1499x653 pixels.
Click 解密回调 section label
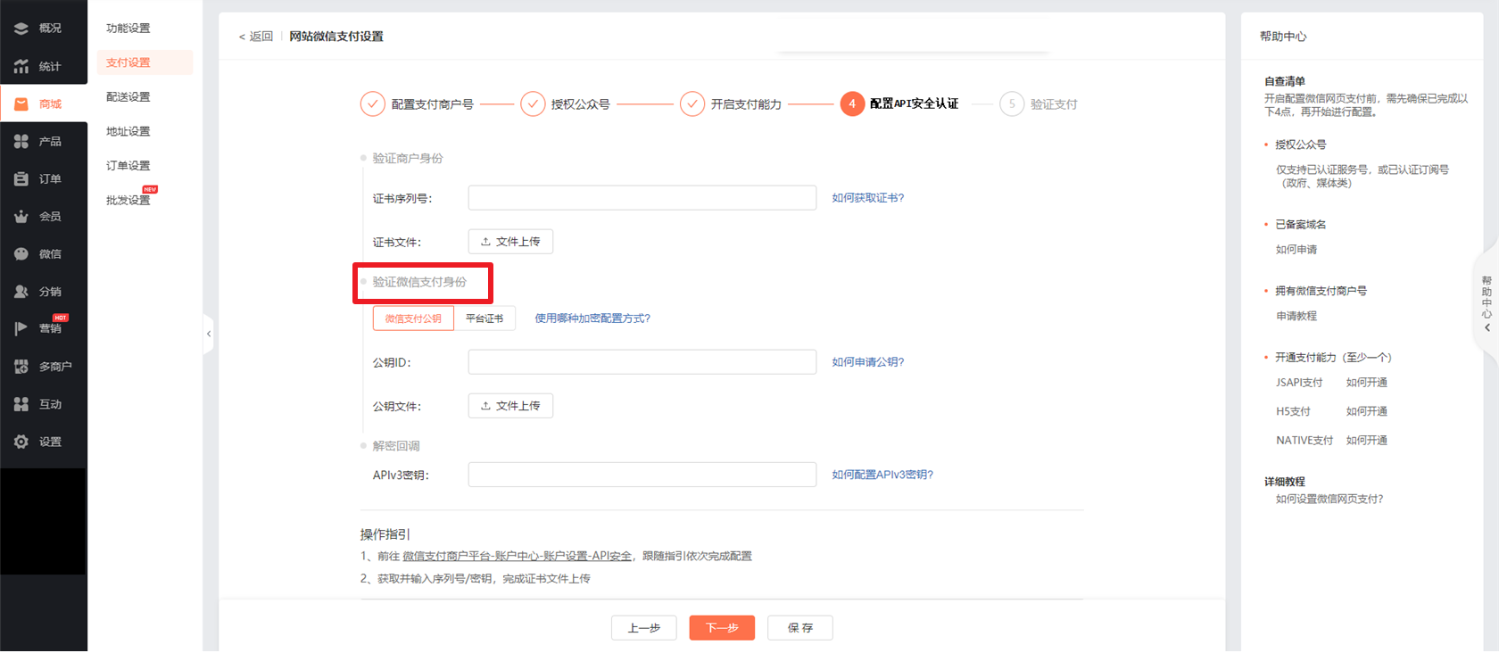click(x=396, y=446)
